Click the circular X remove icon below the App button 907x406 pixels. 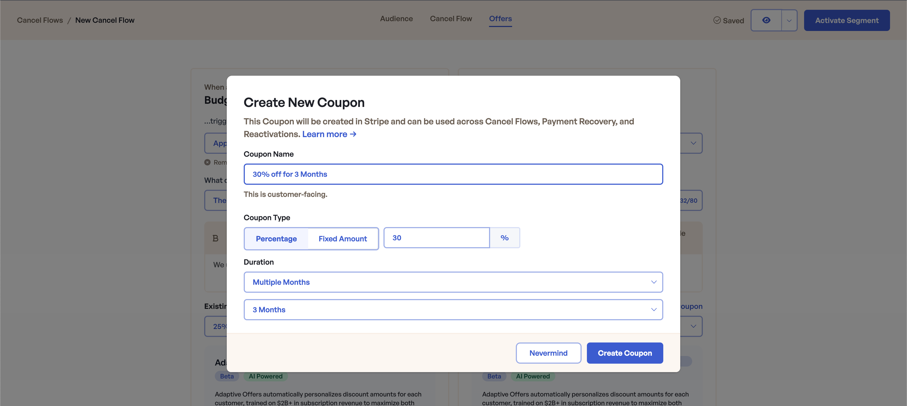[208, 162]
